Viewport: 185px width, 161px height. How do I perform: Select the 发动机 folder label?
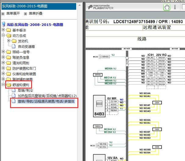tap(23, 41)
